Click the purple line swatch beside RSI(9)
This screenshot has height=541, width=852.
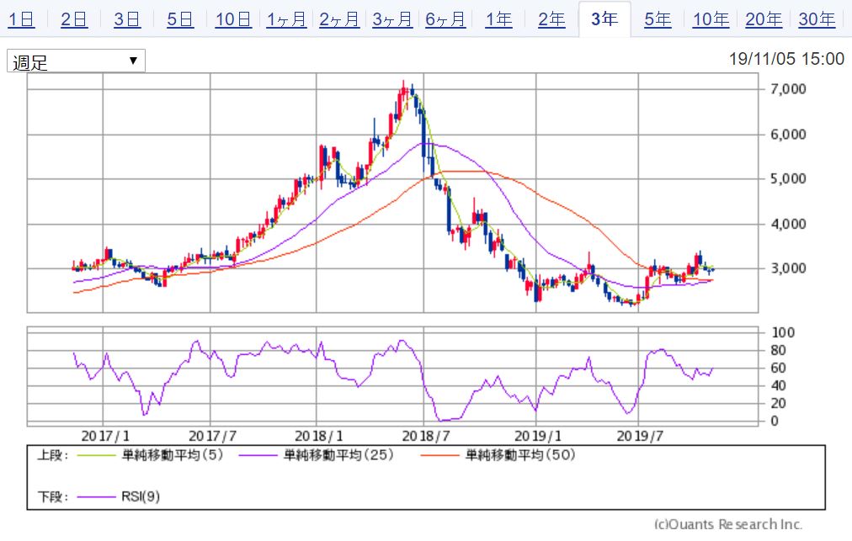96,497
